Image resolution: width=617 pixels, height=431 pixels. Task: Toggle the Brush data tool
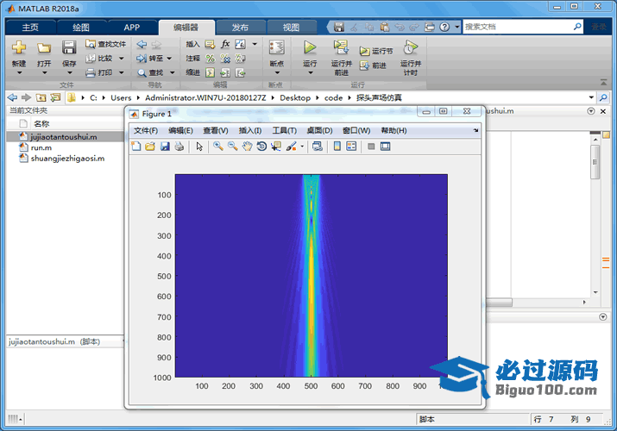(292, 147)
